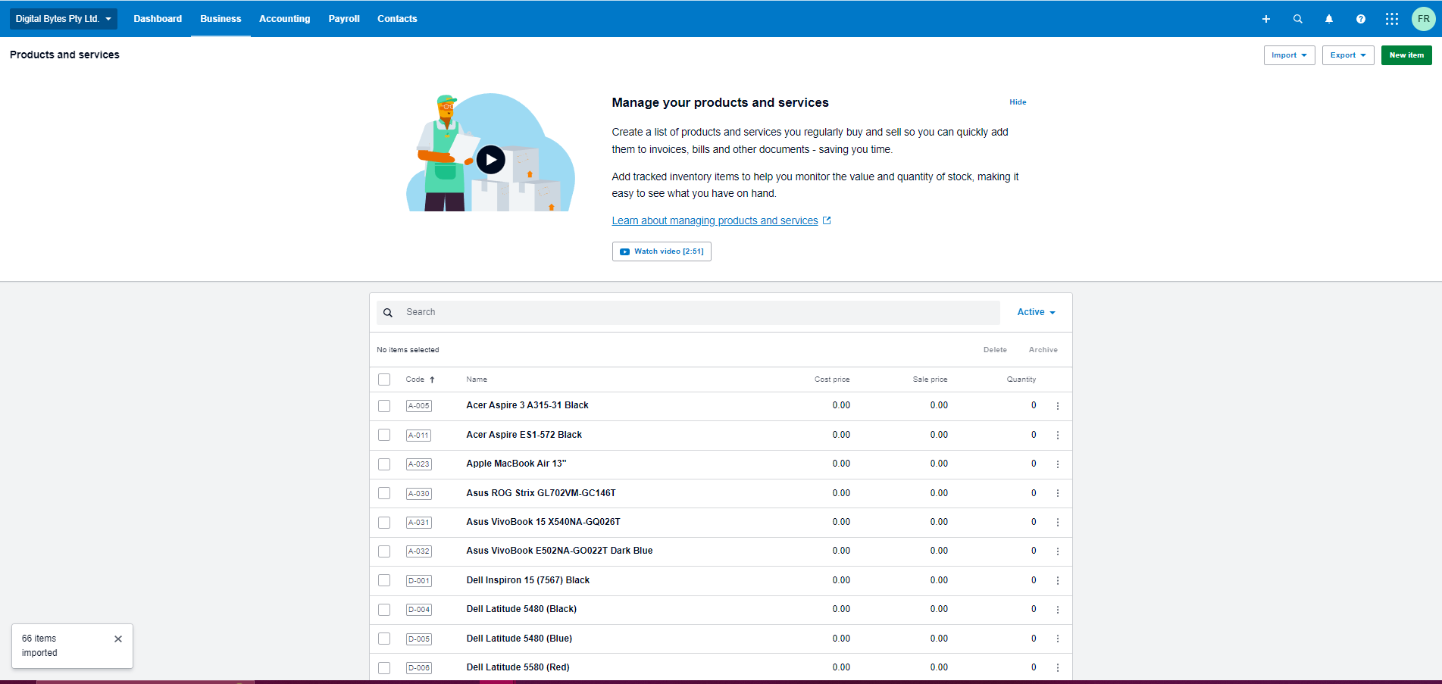The width and height of the screenshot is (1442, 684).
Task: Click the Watch video [2:51] button
Action: click(662, 251)
